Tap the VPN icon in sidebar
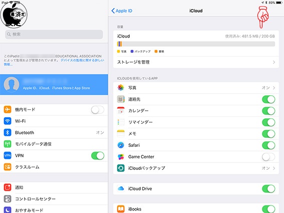 coord(8,155)
